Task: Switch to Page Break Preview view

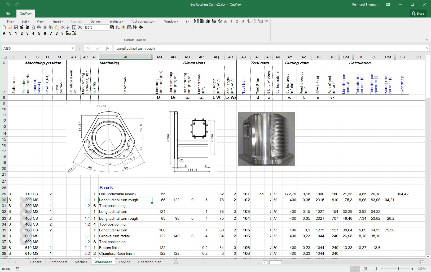Action: click(x=375, y=269)
